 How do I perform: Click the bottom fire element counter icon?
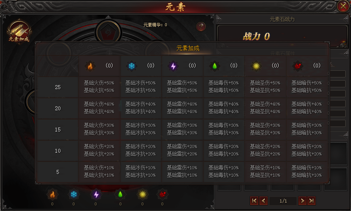pyautogui.click(x=53, y=194)
